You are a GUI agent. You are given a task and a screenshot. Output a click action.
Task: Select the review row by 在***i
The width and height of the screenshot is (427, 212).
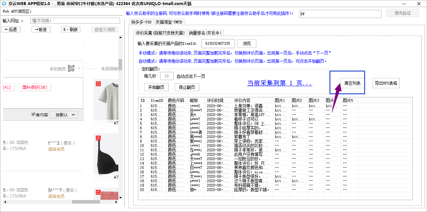tap(275, 150)
